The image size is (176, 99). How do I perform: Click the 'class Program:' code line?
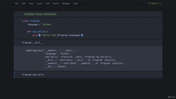(31, 21)
